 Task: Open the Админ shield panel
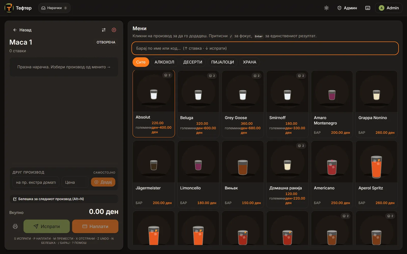(x=347, y=8)
